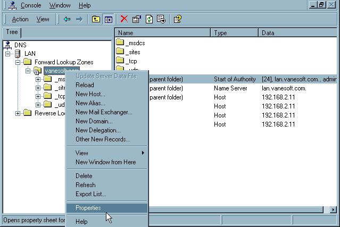Restore the console child window

pyautogui.click(x=321, y=5)
